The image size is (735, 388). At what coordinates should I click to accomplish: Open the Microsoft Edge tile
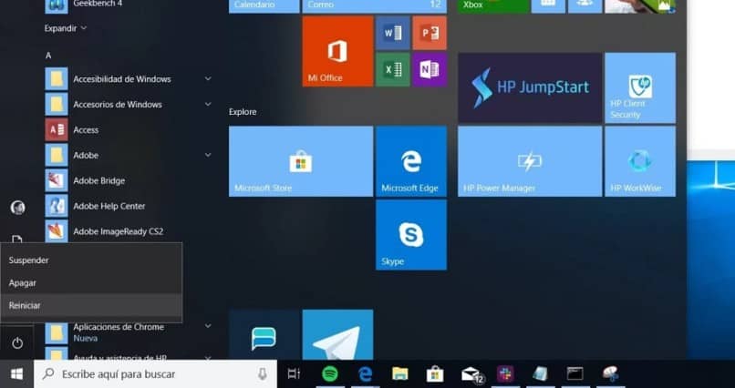click(x=411, y=161)
